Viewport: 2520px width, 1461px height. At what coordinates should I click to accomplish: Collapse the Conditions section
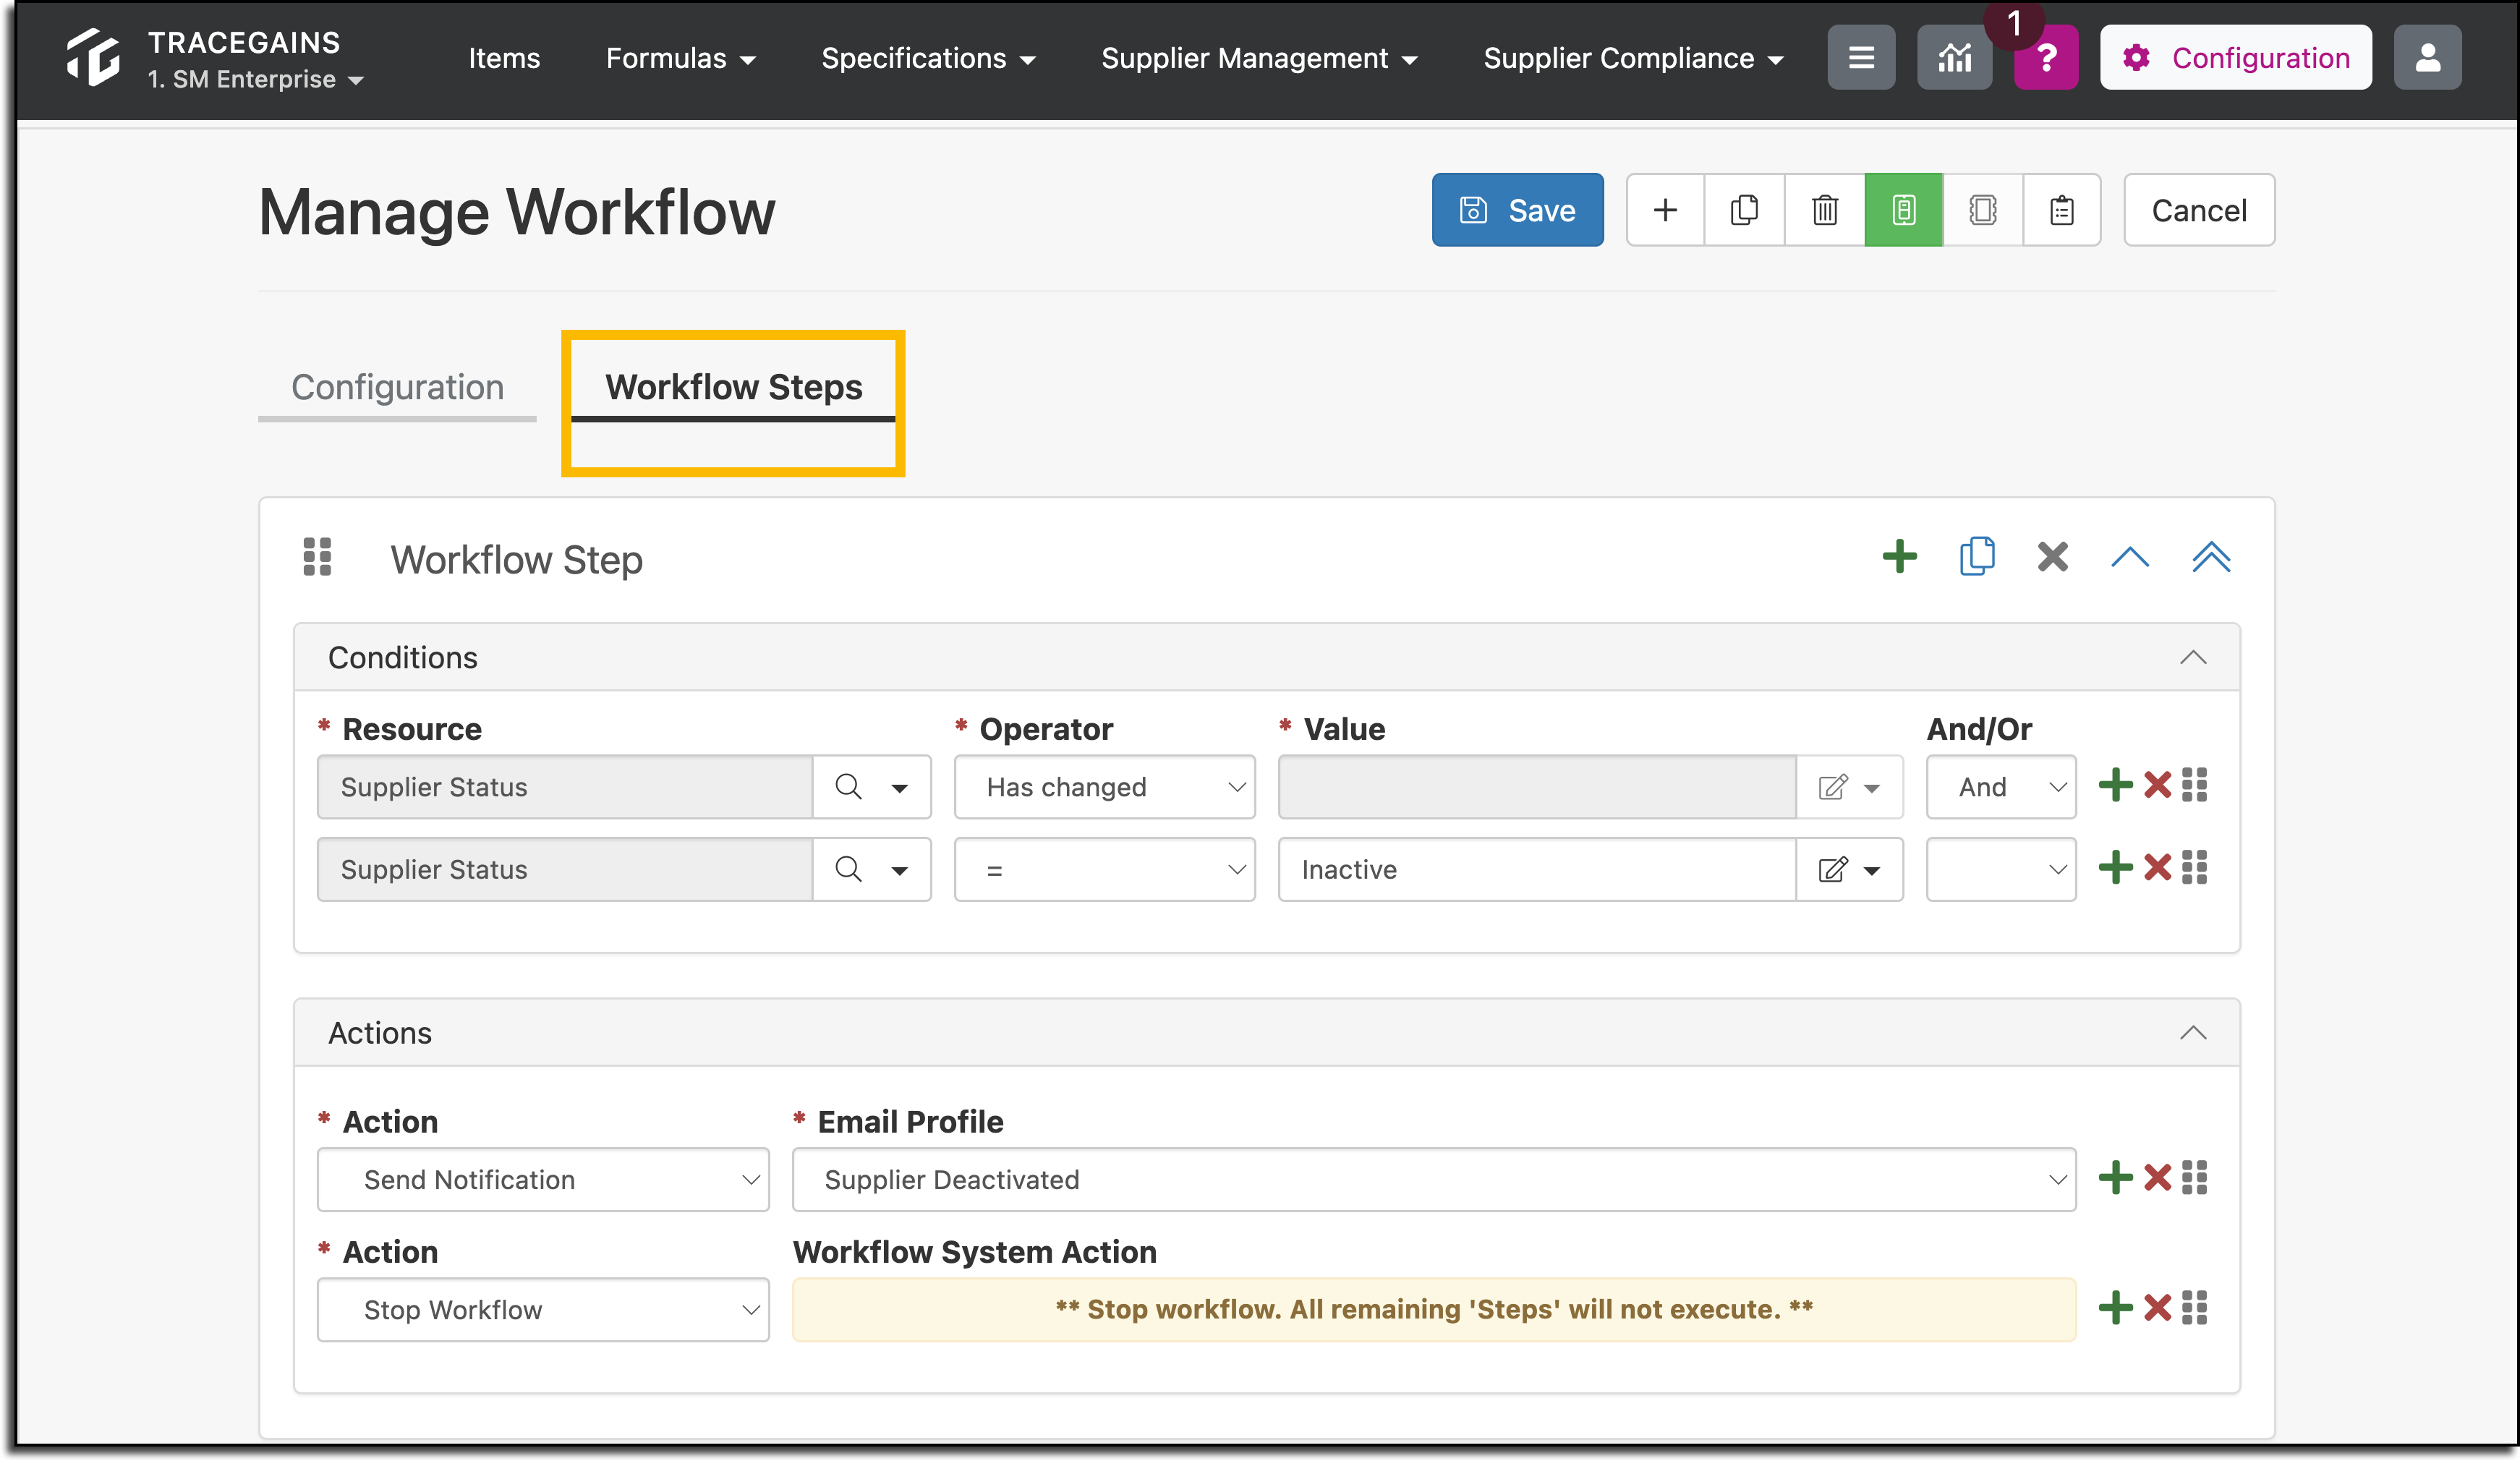(2192, 657)
